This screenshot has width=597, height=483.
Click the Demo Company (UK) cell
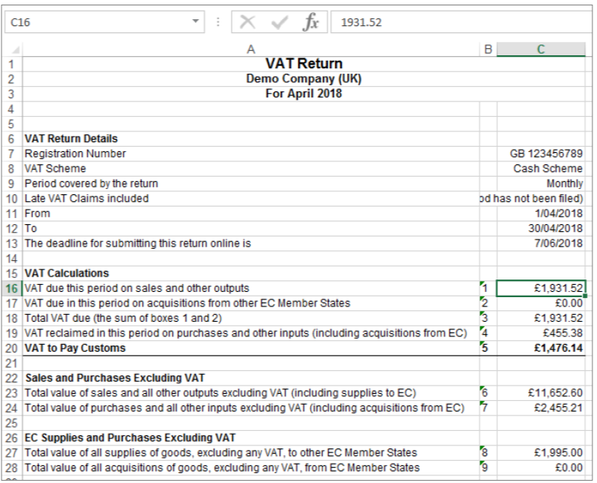[x=304, y=79]
